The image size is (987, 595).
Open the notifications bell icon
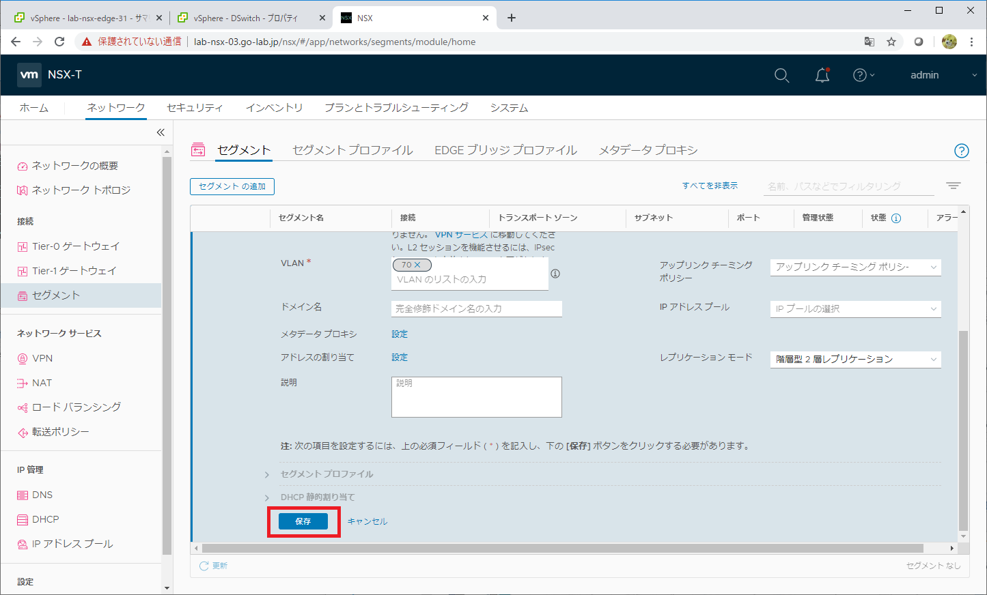[x=822, y=75]
